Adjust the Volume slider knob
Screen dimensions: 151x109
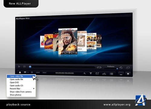(117, 69)
